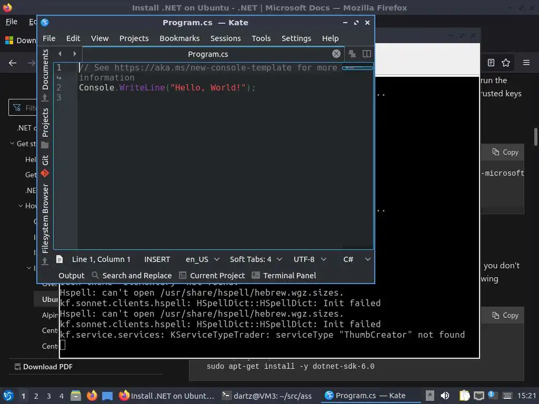
Task: Open Kate's Projects menu
Action: coord(134,38)
